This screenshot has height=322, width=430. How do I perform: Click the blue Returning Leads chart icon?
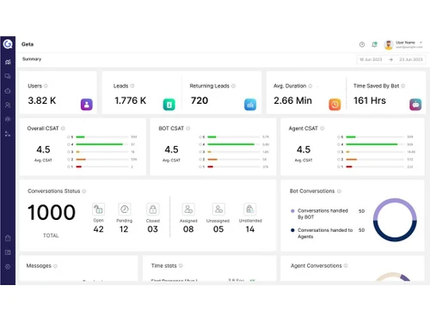pos(250,105)
